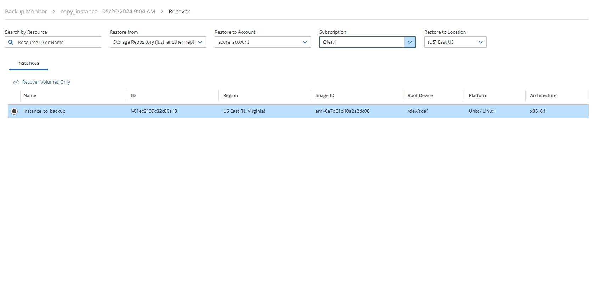
Task: Click the Architecture column header
Action: [543, 96]
